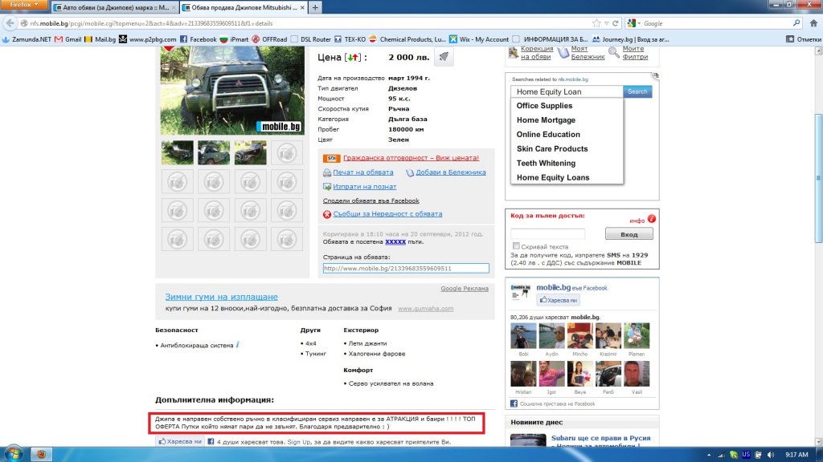The height and width of the screenshot is (462, 823).
Task: Click Печат на обявата print link
Action: click(362, 172)
